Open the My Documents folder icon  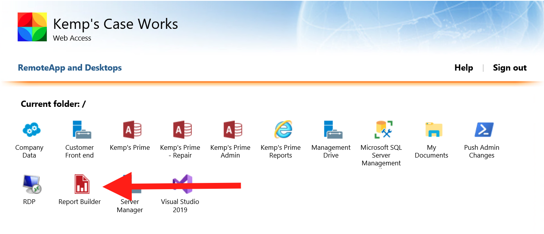431,130
